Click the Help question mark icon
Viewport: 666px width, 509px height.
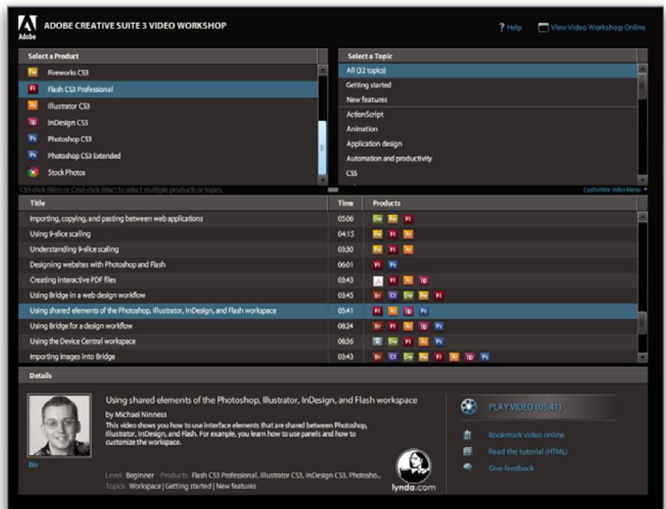[x=501, y=28]
